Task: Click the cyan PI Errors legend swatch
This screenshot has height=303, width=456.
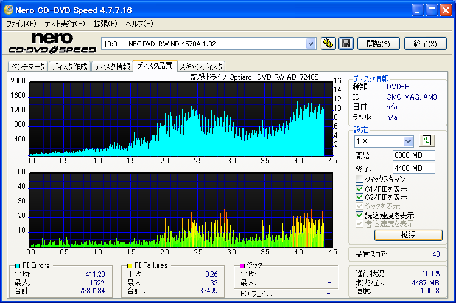Action: coord(18,265)
